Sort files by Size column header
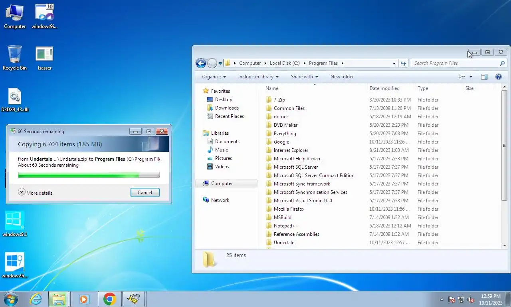 (x=479, y=88)
